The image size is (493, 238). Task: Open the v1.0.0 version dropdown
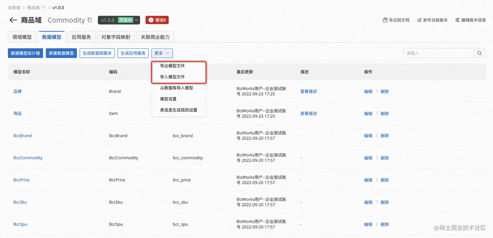click(119, 20)
